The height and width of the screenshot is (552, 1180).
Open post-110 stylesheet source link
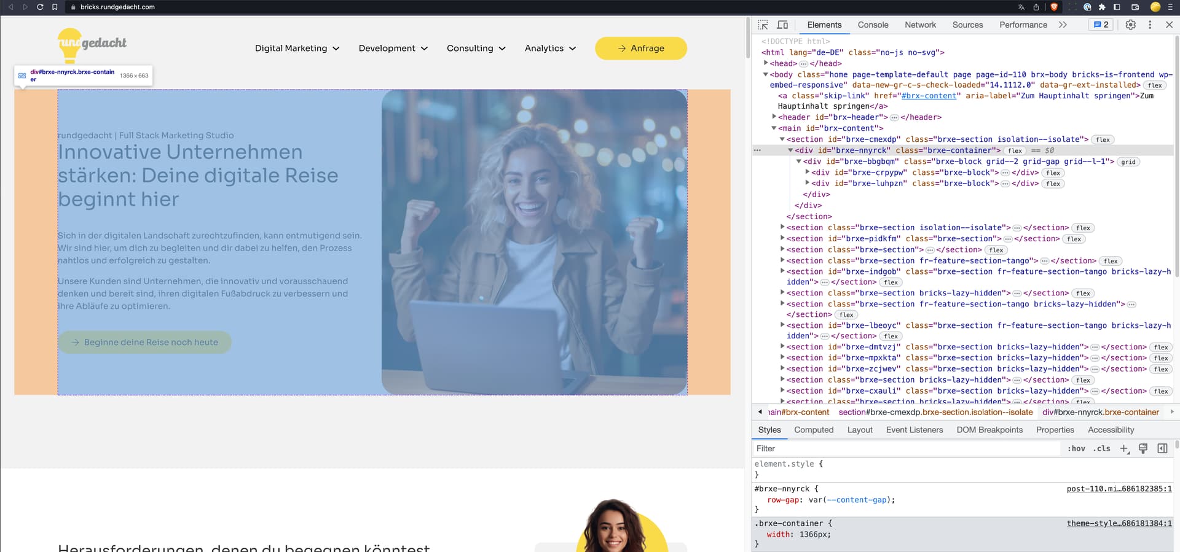click(x=1119, y=489)
